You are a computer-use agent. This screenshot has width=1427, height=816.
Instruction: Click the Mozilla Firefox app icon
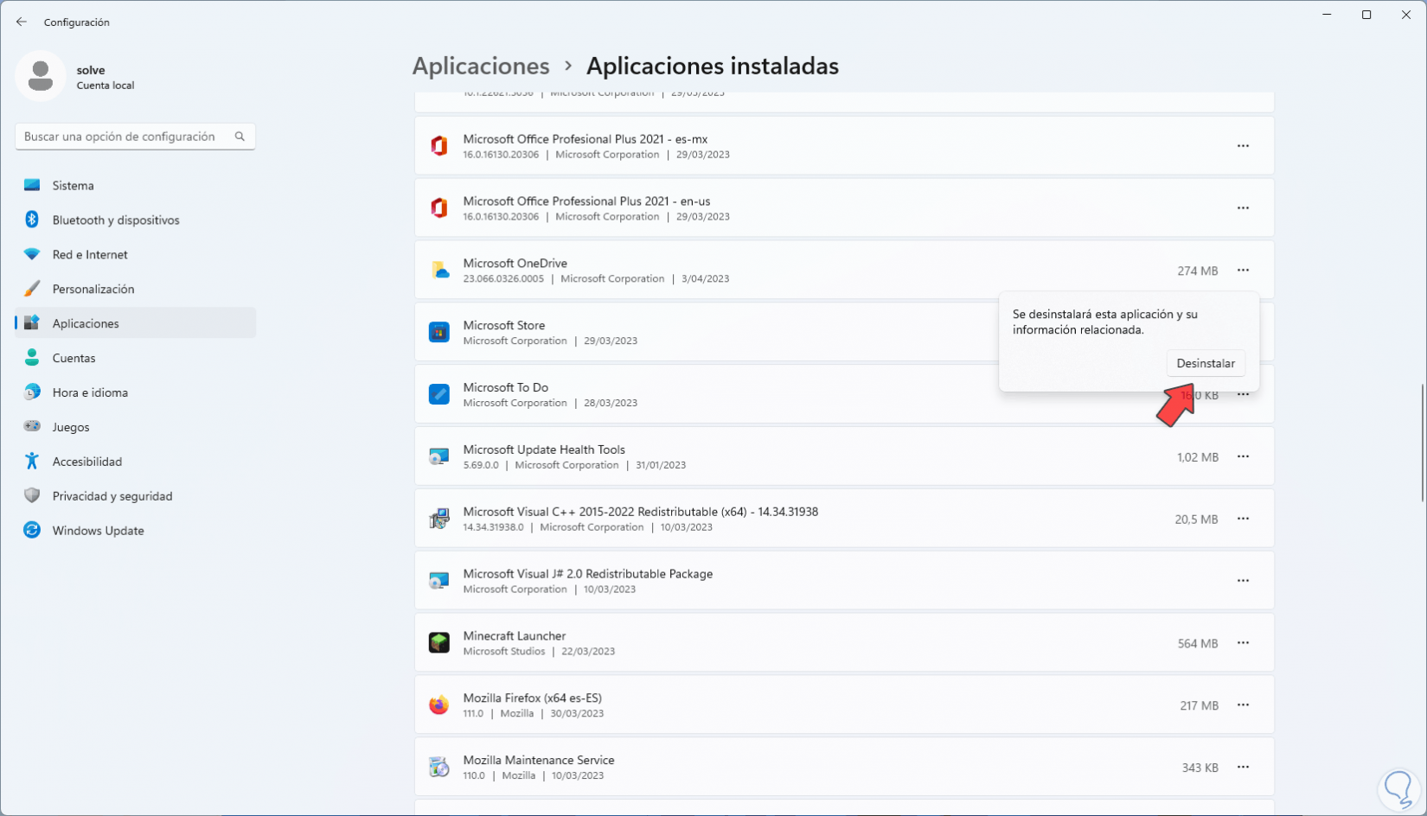[x=439, y=705]
